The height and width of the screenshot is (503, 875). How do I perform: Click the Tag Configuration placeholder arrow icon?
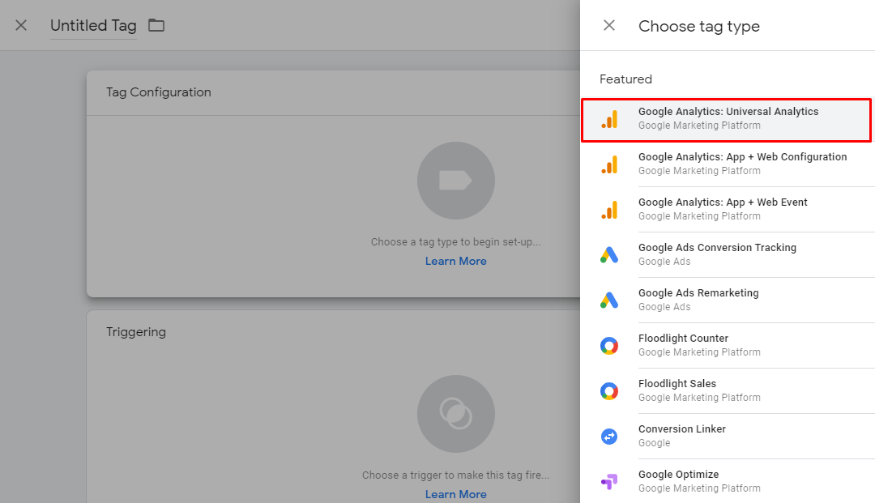pos(456,181)
